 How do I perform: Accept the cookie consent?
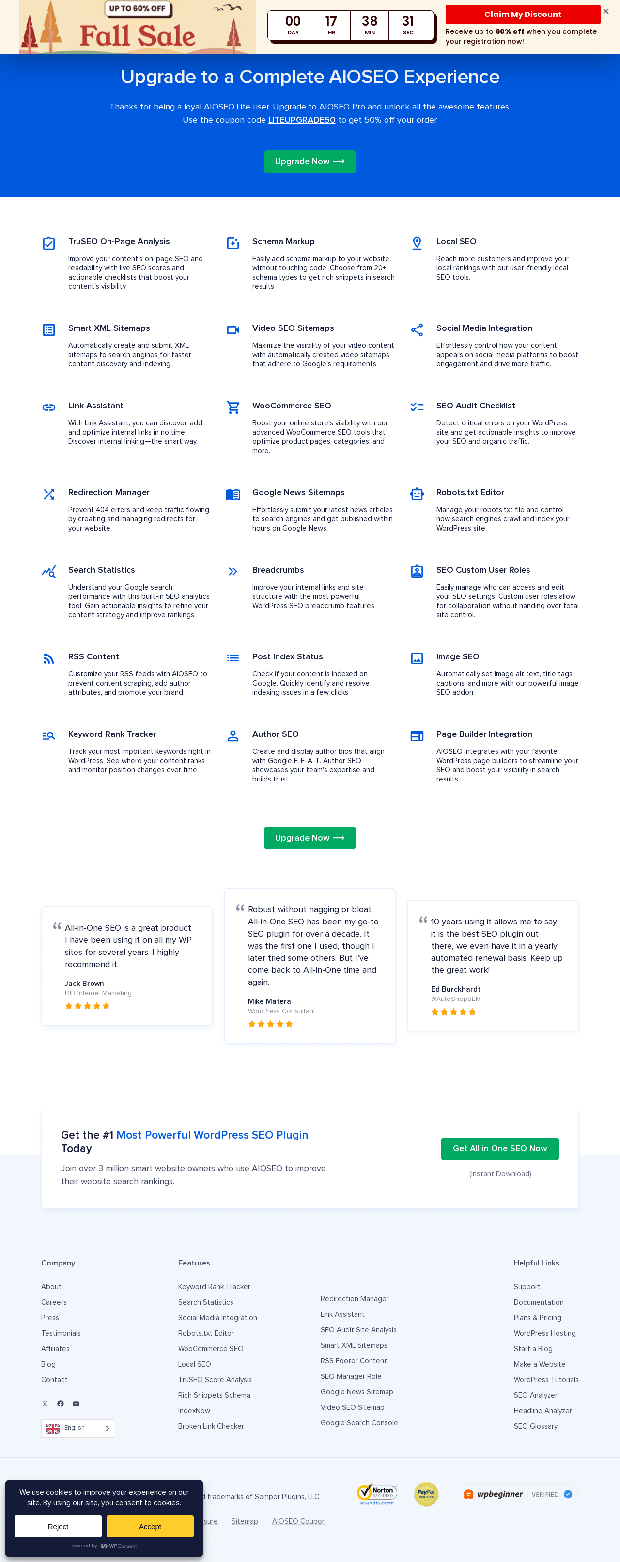coord(150,1526)
